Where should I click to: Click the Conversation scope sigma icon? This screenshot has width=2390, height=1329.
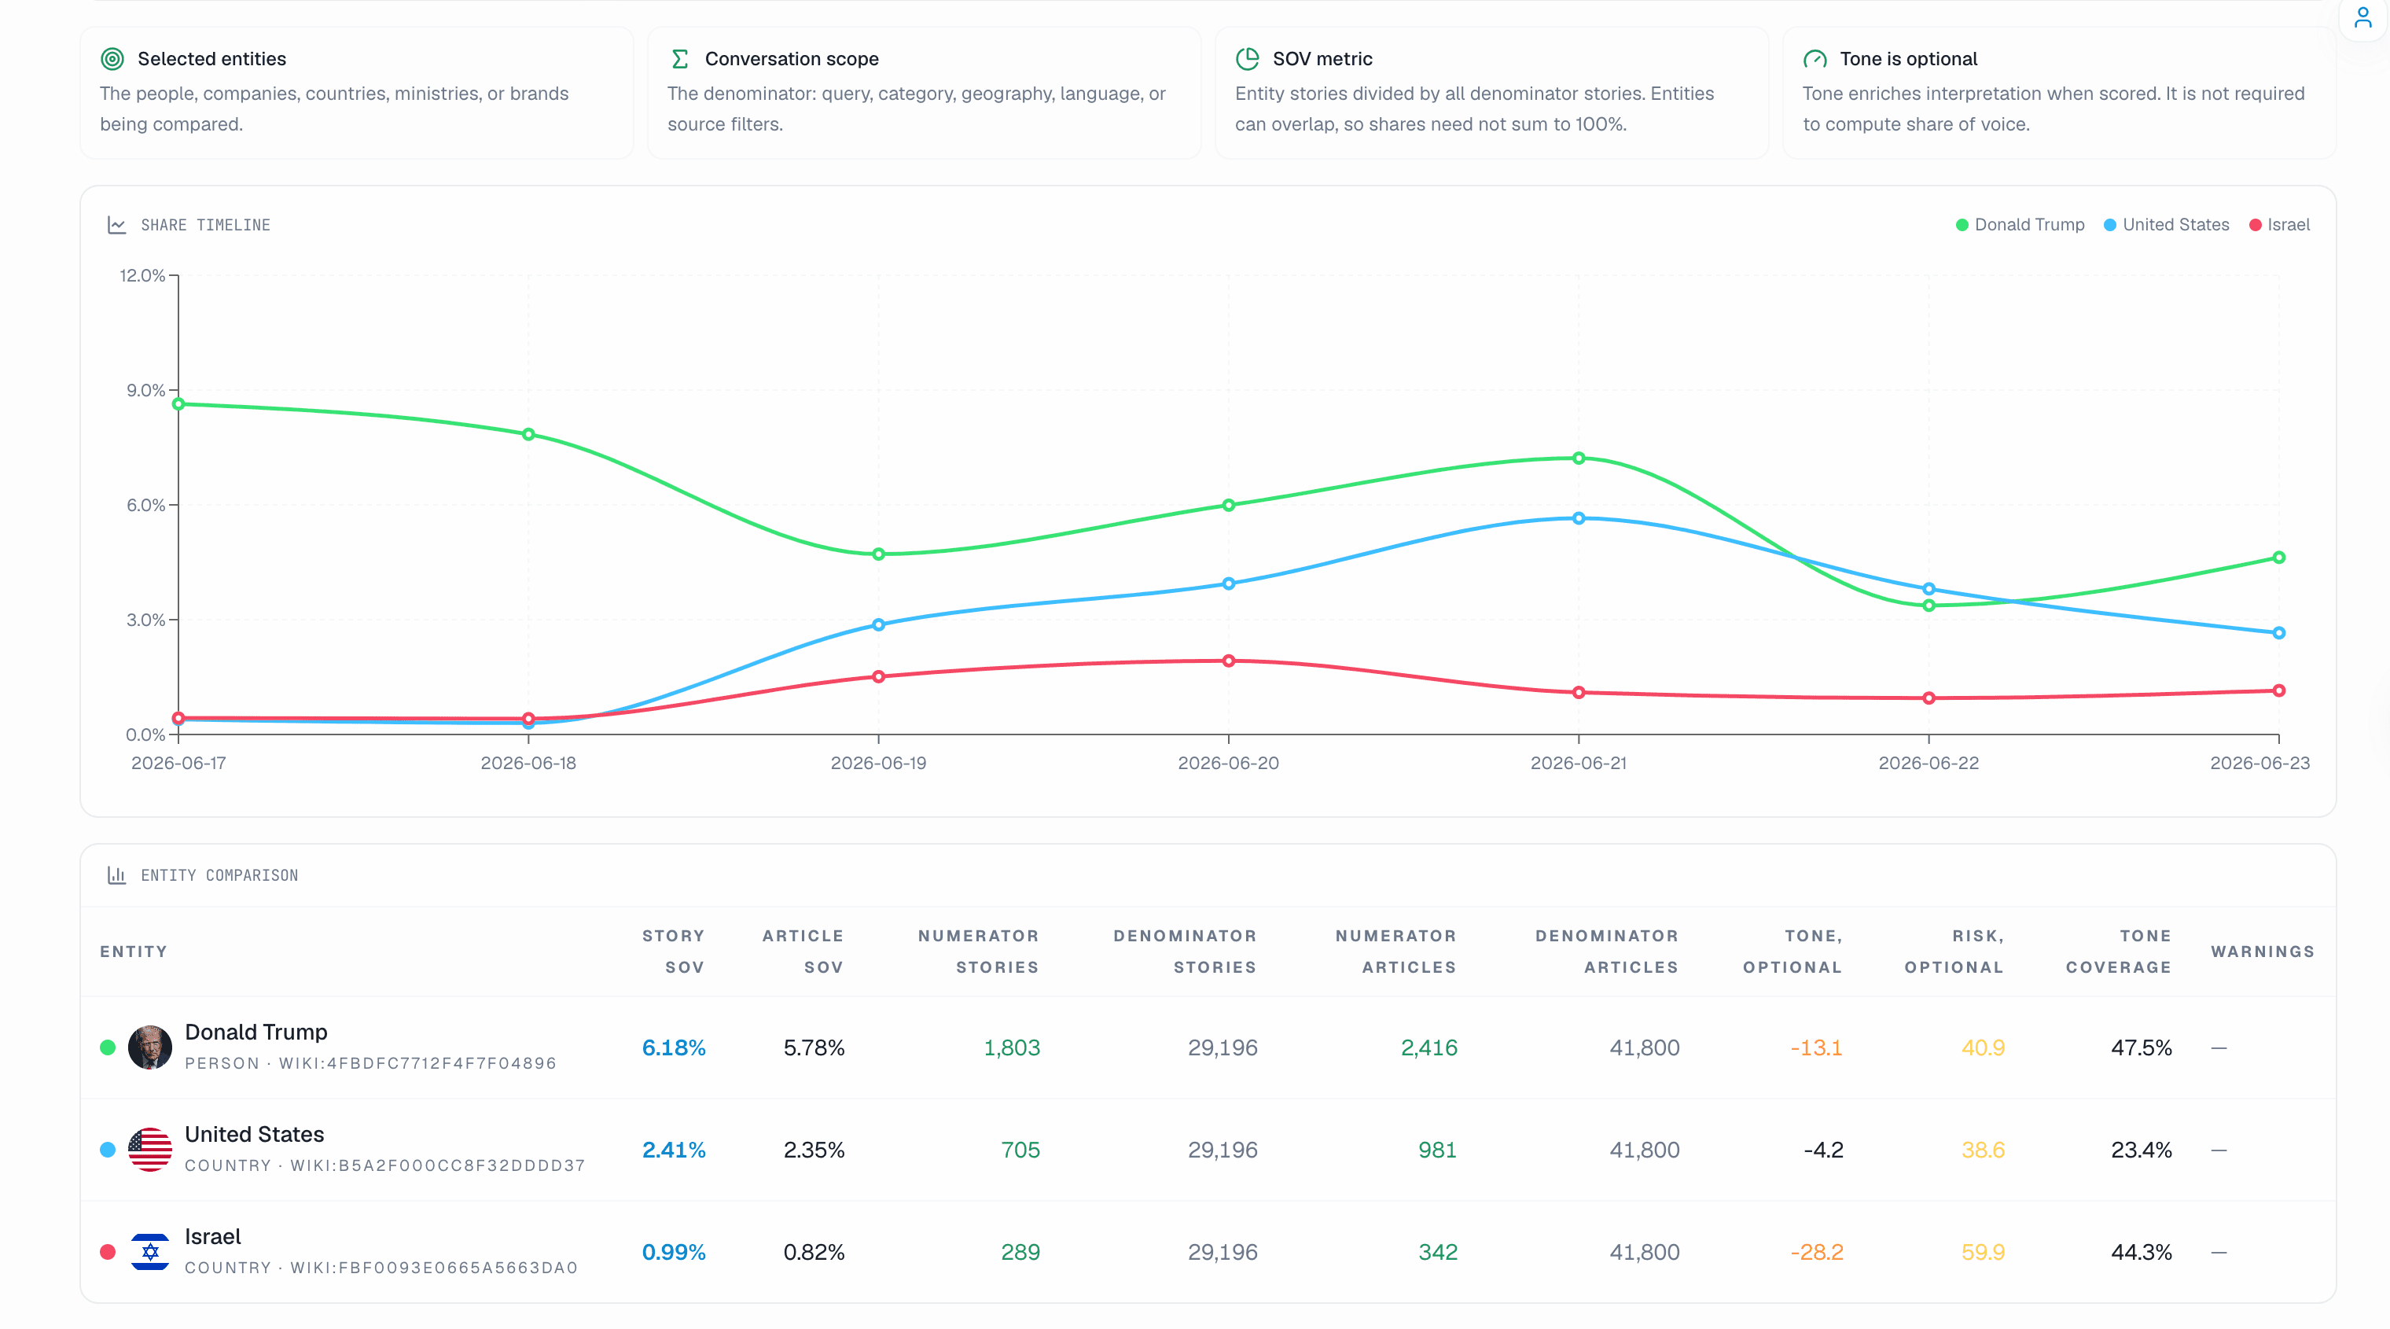tap(679, 58)
